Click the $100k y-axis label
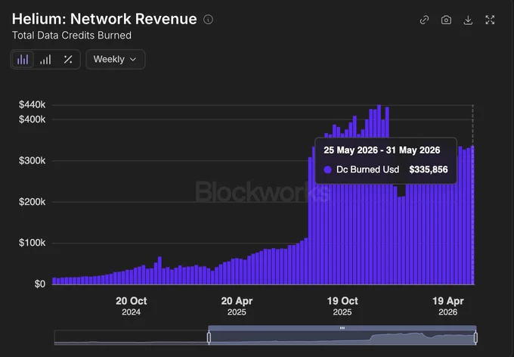Viewport: 514px width, 357px height. (x=32, y=243)
